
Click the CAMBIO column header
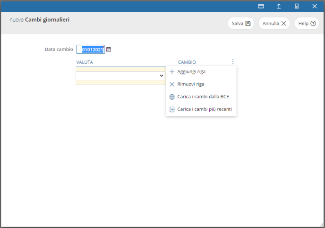tap(187, 62)
